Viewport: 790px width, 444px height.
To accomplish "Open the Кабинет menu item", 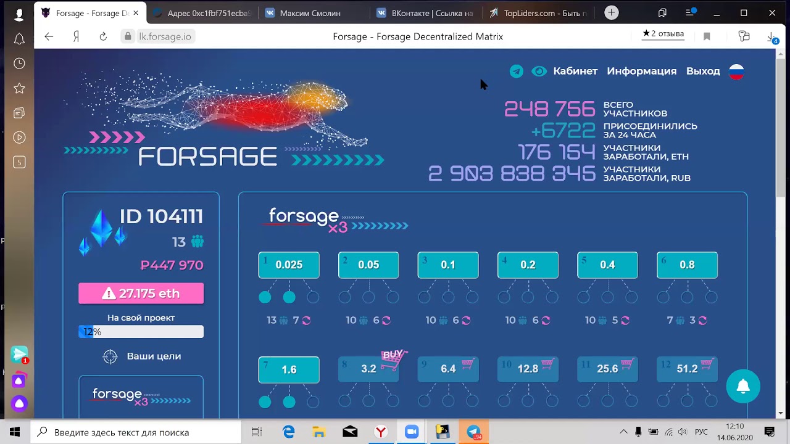I will (x=575, y=71).
